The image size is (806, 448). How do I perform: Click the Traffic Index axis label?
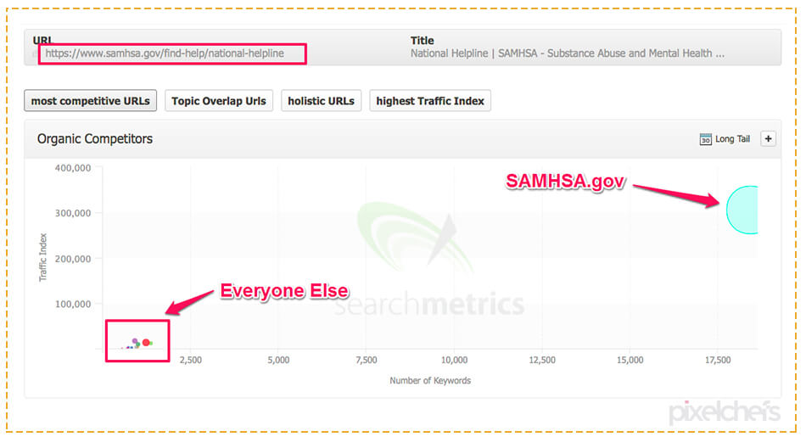[x=43, y=257]
